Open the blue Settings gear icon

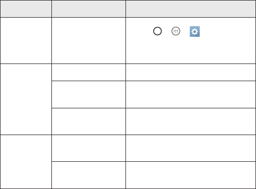coord(195,31)
